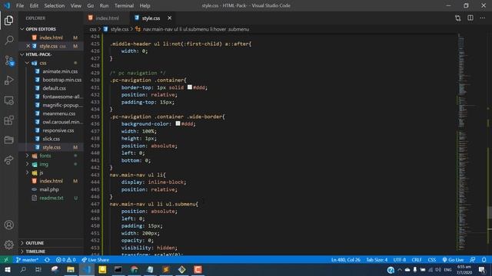Click the css breadcrumb segment
Screen dimensions: 492x276
(93, 29)
